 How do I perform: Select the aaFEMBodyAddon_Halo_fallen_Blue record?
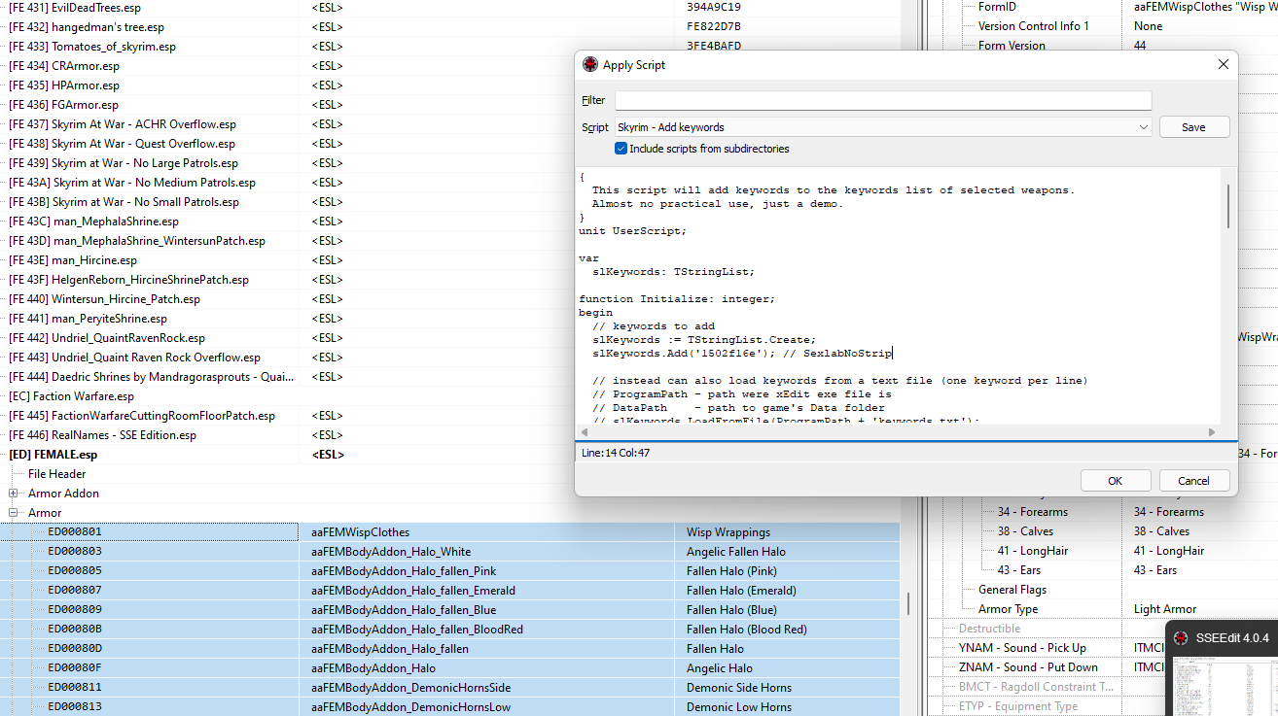[x=449, y=610]
